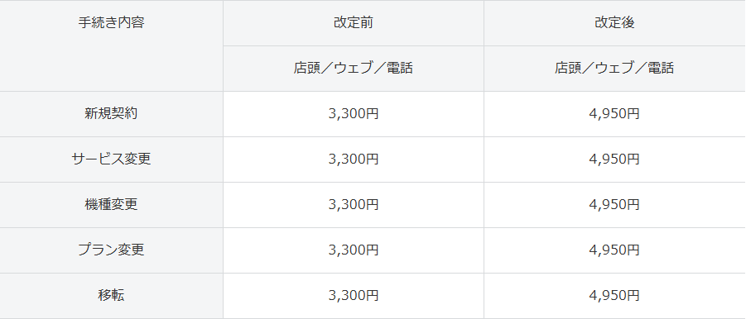746x319 pixels.
Task: Click 店頭／ウェブ／電話 under 改定前
Action: tap(354, 69)
